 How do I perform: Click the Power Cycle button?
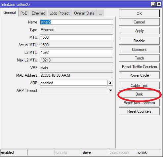139,75
